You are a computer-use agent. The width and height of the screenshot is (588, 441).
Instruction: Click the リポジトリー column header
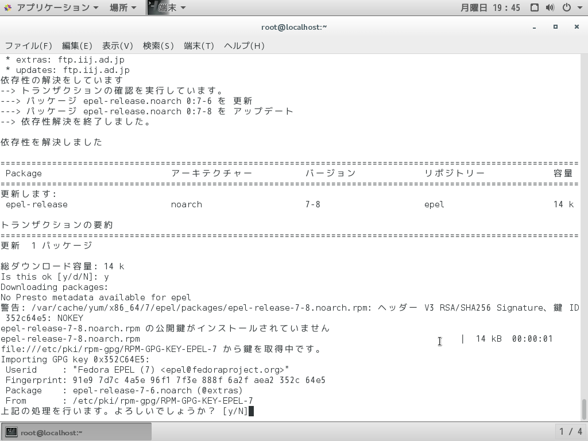[x=455, y=173]
